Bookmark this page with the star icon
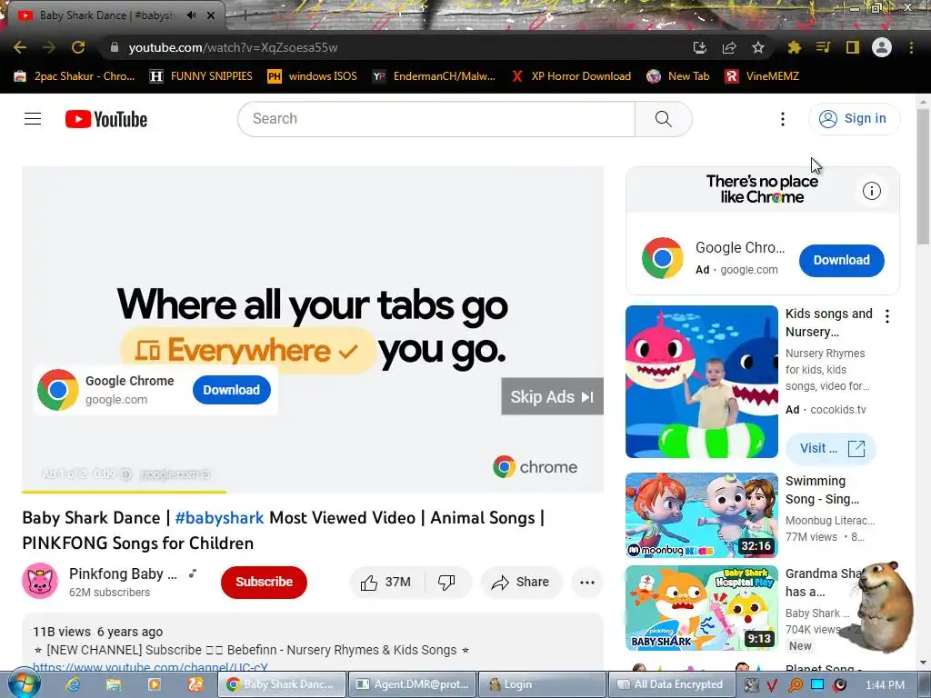Image resolution: width=931 pixels, height=698 pixels. [758, 47]
